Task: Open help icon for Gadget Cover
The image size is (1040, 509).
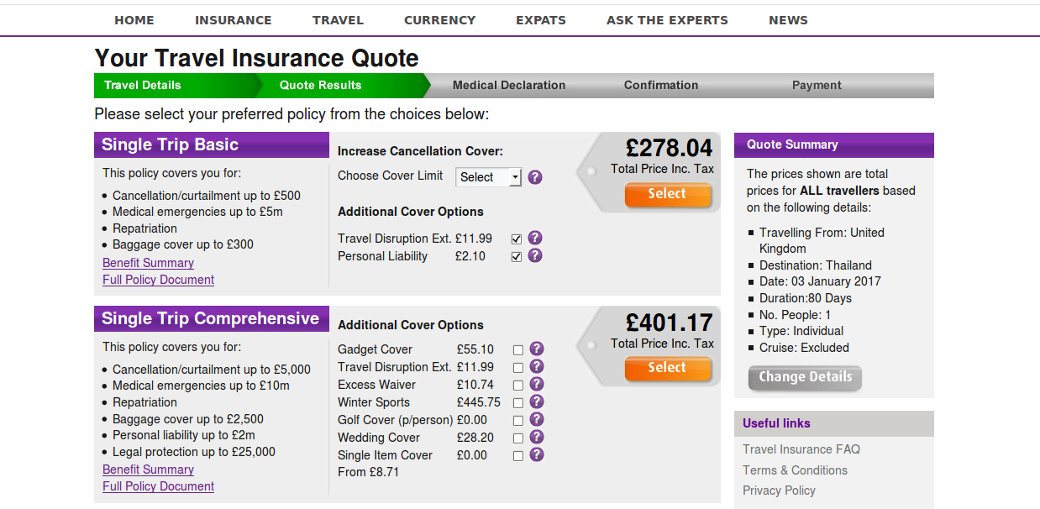Action: [537, 349]
